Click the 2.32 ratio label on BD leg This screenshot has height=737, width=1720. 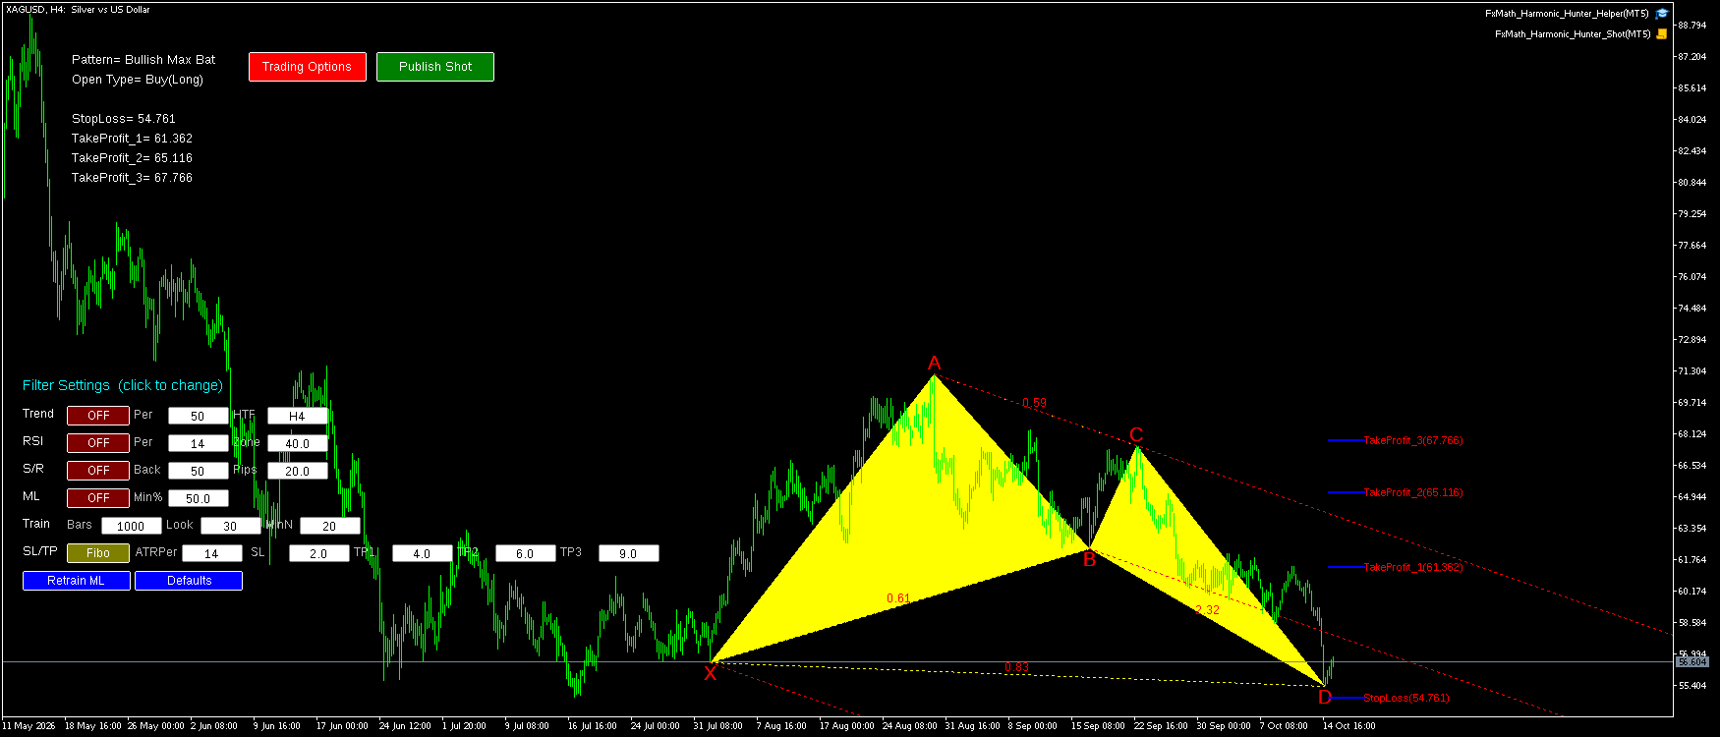coord(1207,610)
